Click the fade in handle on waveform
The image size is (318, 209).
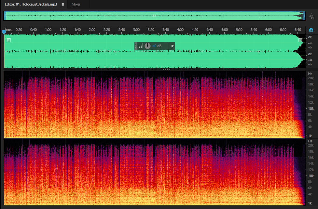(x=9, y=40)
